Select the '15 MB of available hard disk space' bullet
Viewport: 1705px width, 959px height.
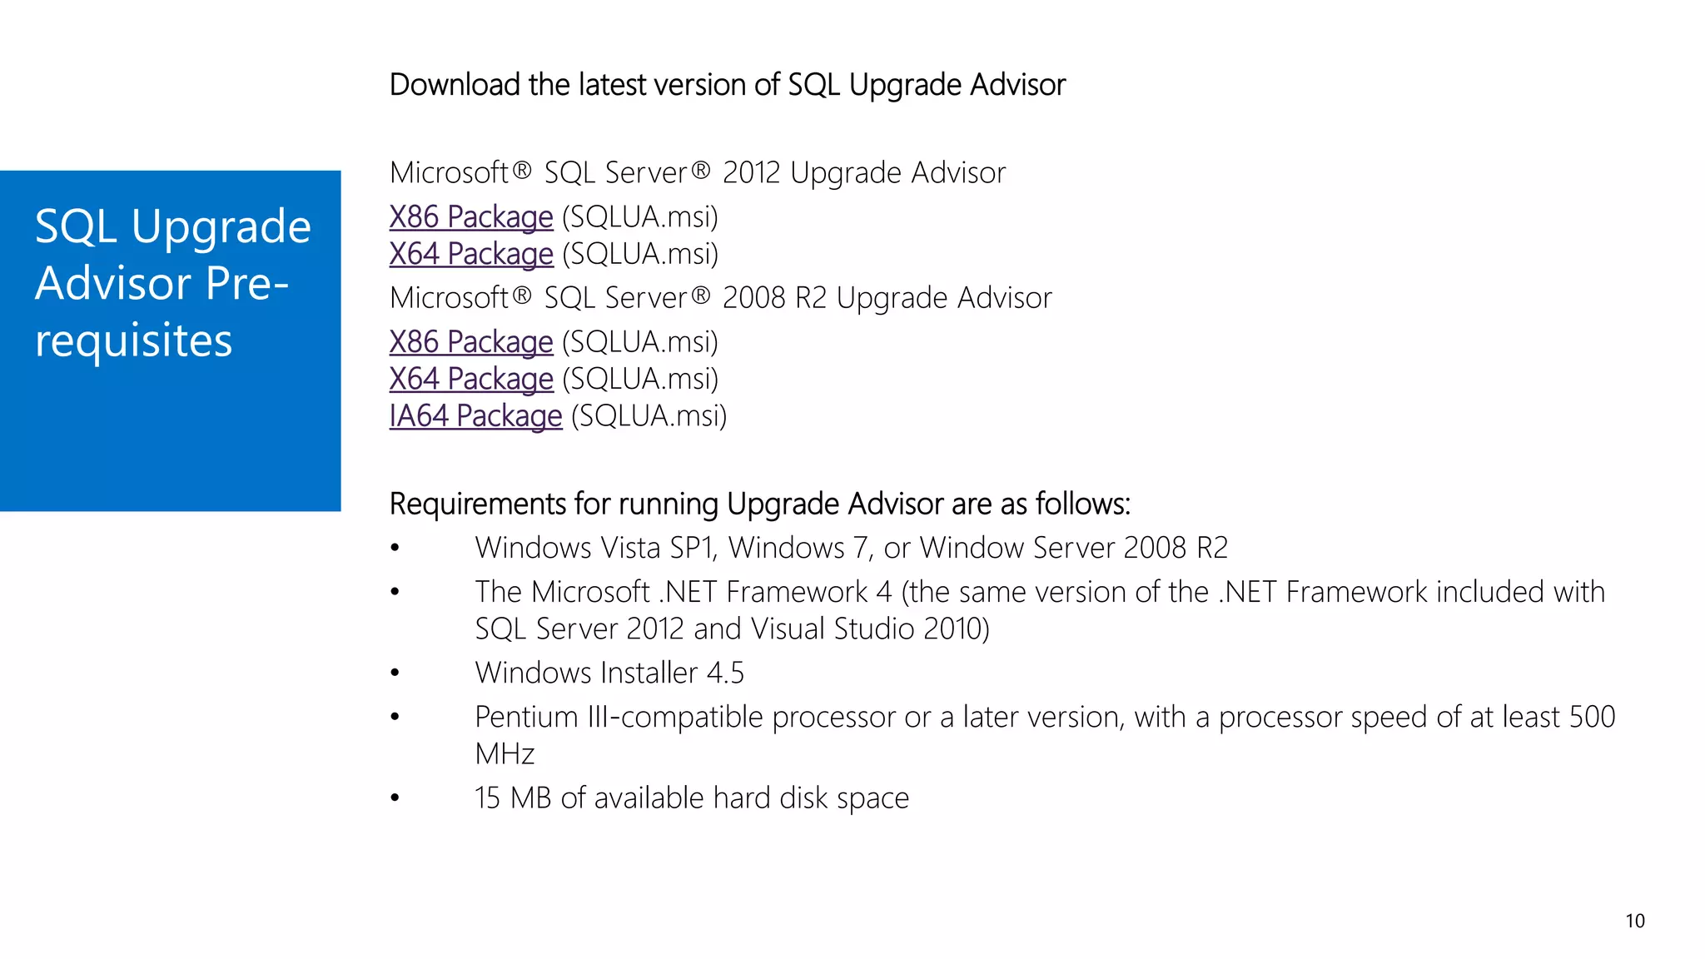coord(692,798)
